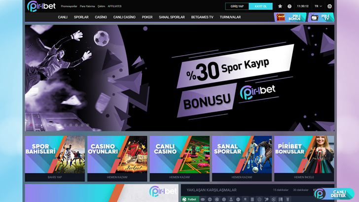Filter upcoming matches by 15 dakikalar
Screen dimensions: 359x202
pos(281,190)
